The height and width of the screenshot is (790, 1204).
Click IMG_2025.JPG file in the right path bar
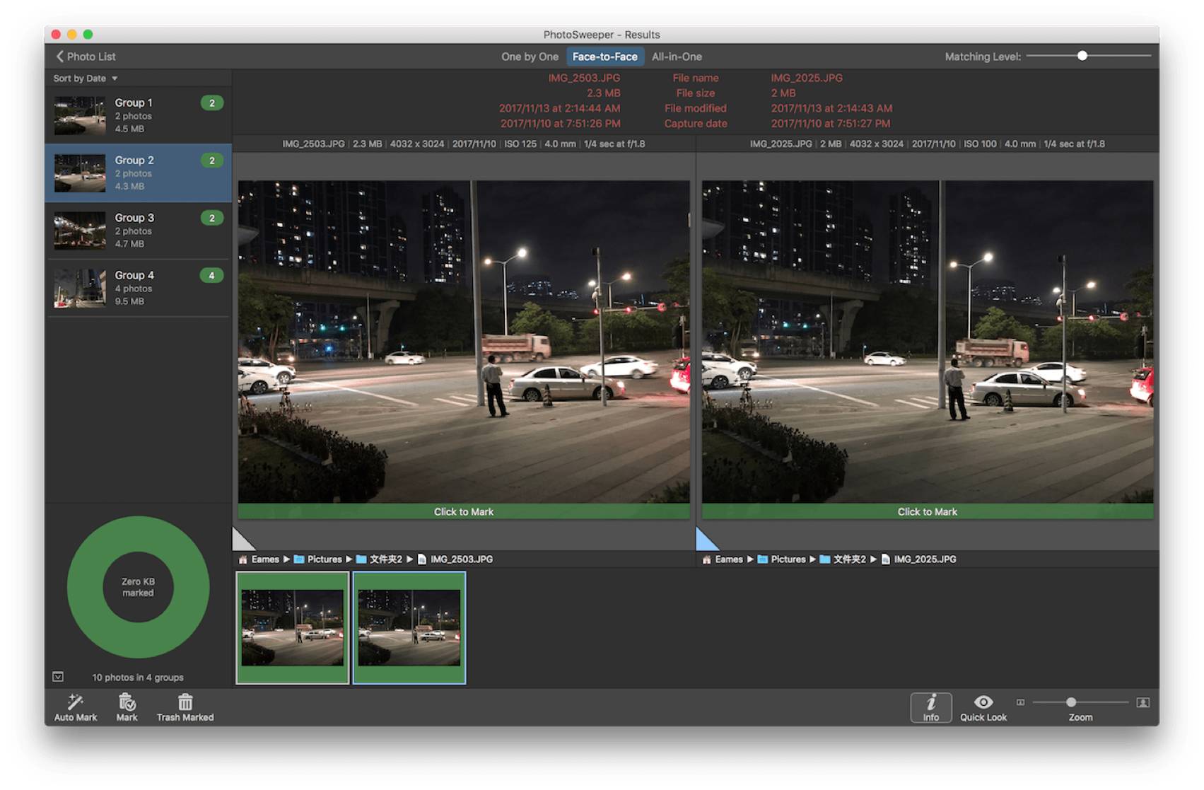[919, 559]
